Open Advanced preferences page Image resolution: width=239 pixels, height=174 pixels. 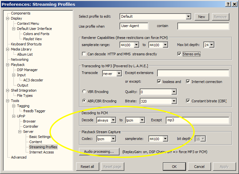point(19,157)
